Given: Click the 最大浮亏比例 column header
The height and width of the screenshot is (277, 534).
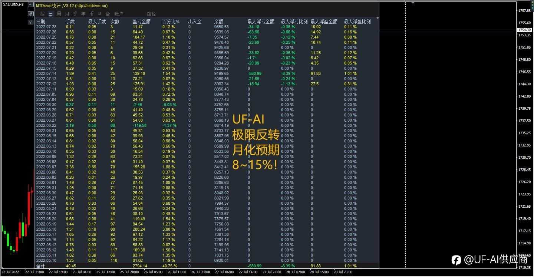Looking at the screenshot, I should pos(294,22).
